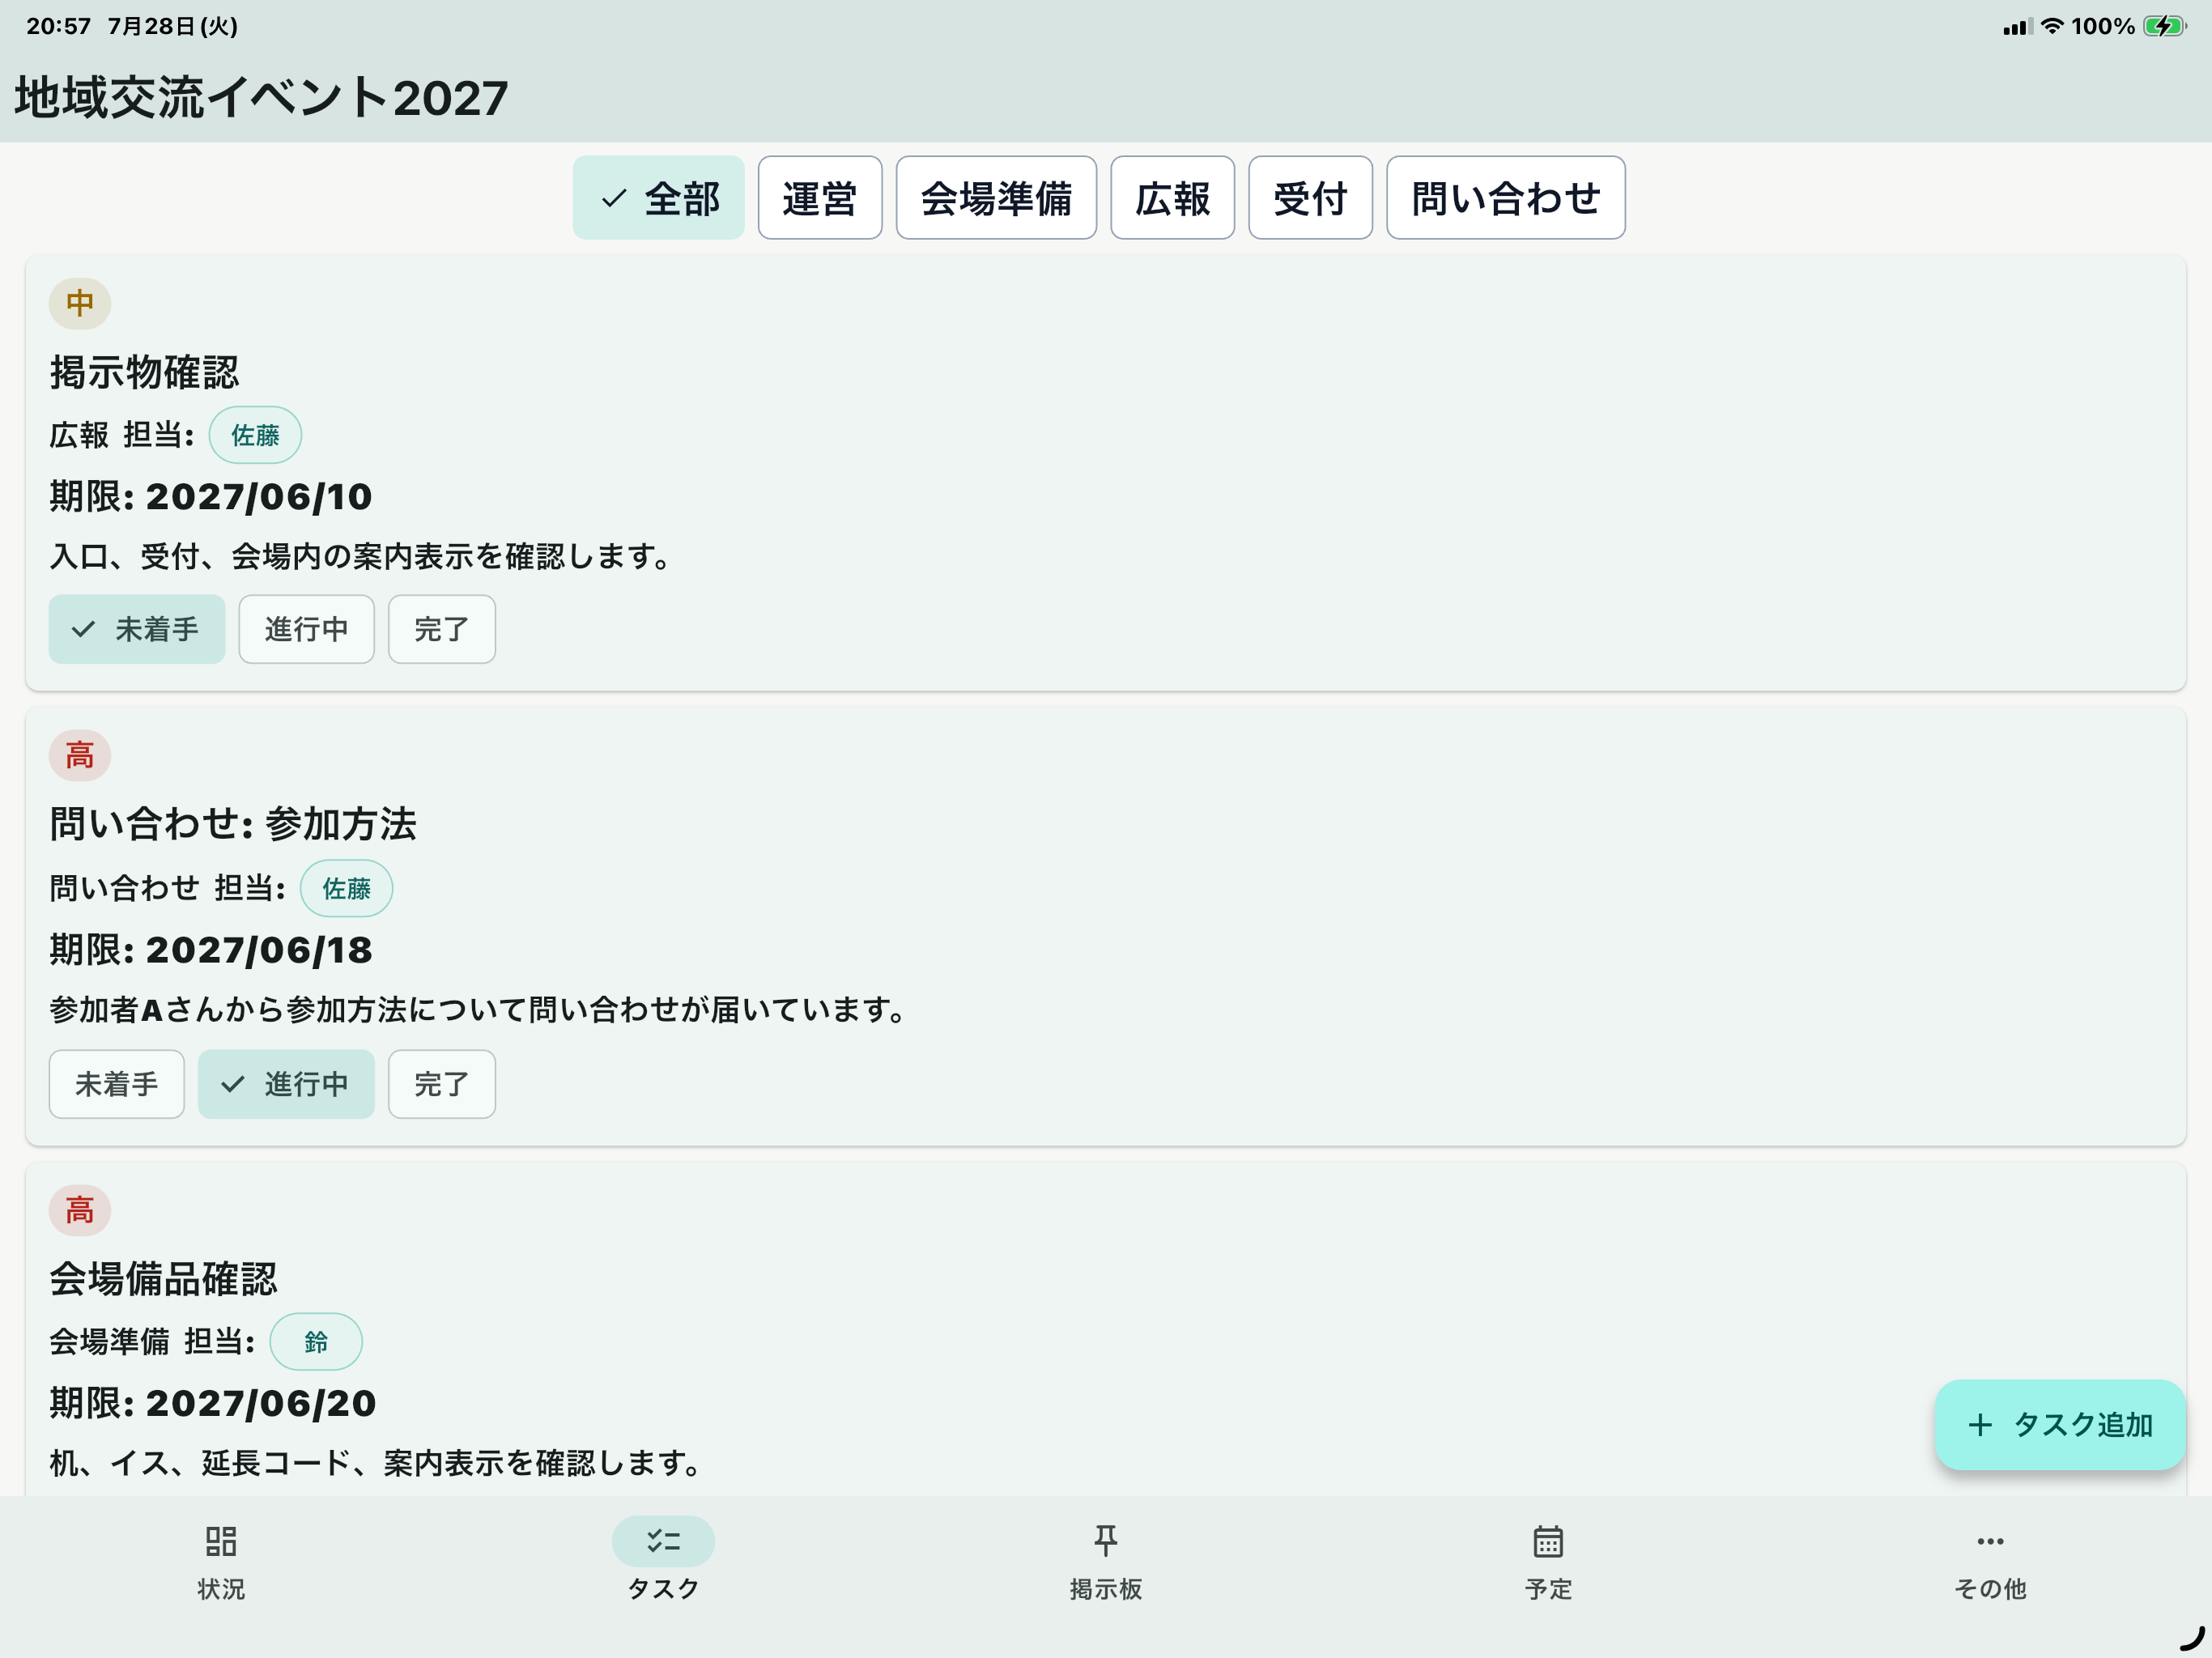The image size is (2212, 1658).
Task: Open the 掲示物確認 task title
Action: click(145, 372)
